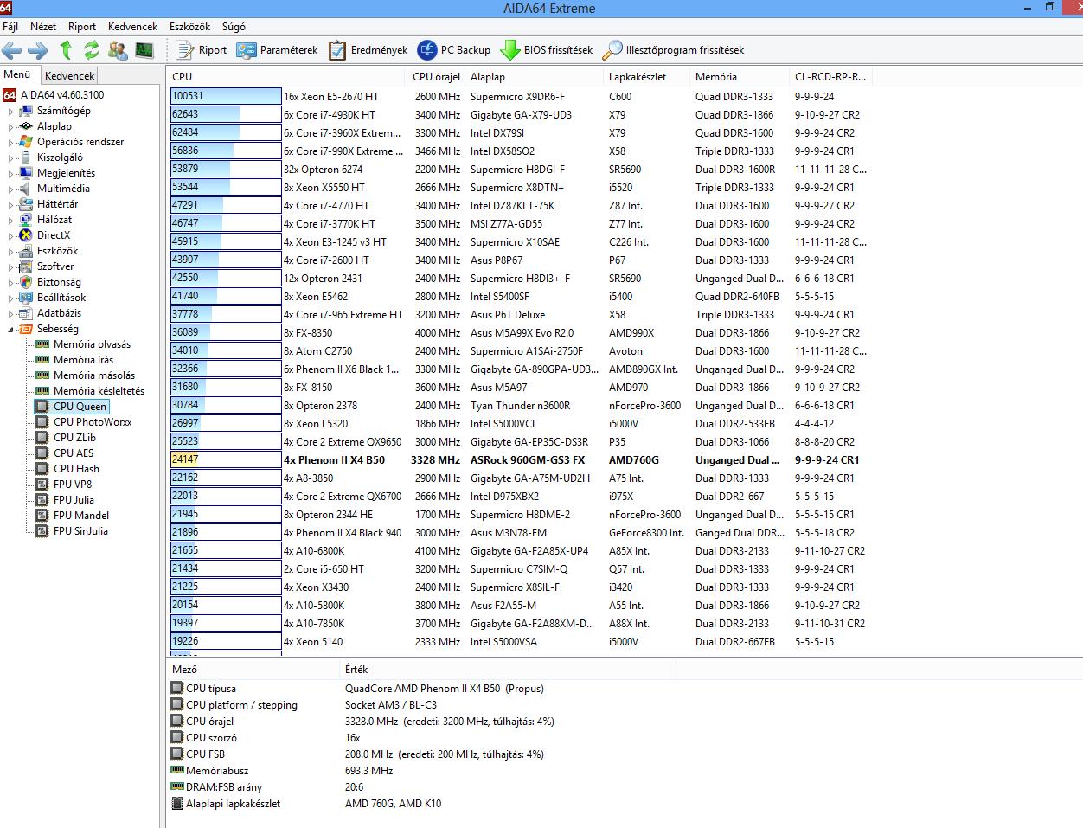This screenshot has width=1083, height=828.
Task: Open Eredmények from the toolbar
Action: (368, 50)
